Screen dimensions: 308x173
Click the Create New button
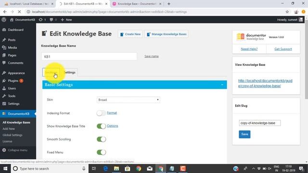pyautogui.click(x=130, y=34)
